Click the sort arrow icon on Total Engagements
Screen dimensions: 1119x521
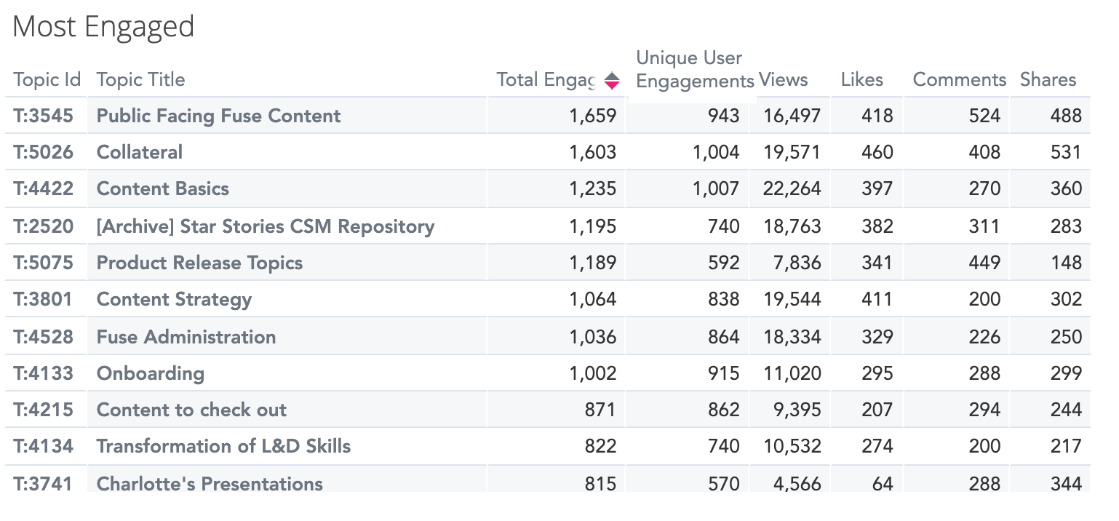(612, 80)
